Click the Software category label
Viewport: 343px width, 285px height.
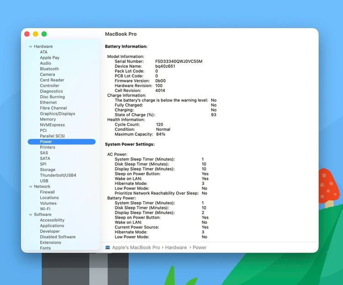tap(43, 215)
